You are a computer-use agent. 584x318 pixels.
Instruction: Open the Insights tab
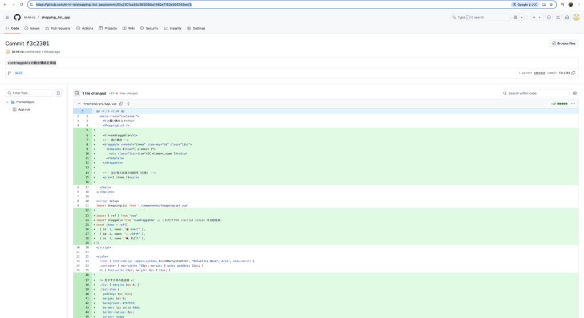tap(172, 28)
